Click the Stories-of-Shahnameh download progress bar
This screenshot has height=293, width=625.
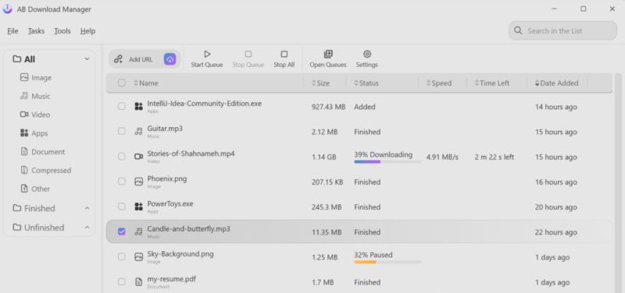pyautogui.click(x=387, y=162)
